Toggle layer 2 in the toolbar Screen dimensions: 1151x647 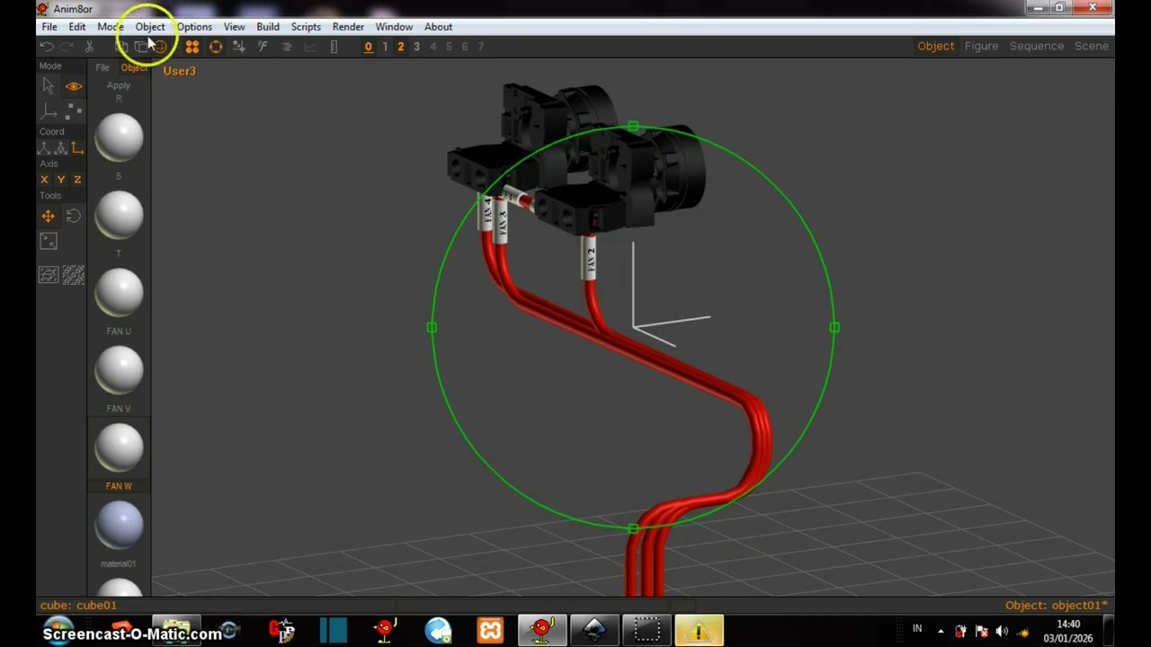[401, 47]
